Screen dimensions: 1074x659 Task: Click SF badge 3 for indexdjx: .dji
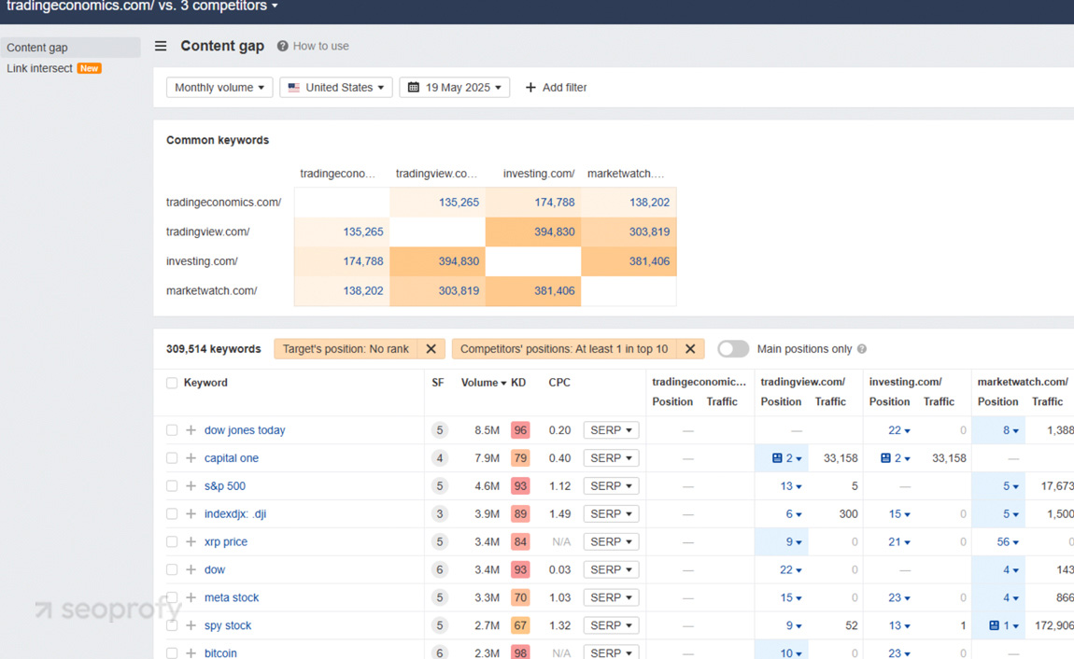pos(440,514)
